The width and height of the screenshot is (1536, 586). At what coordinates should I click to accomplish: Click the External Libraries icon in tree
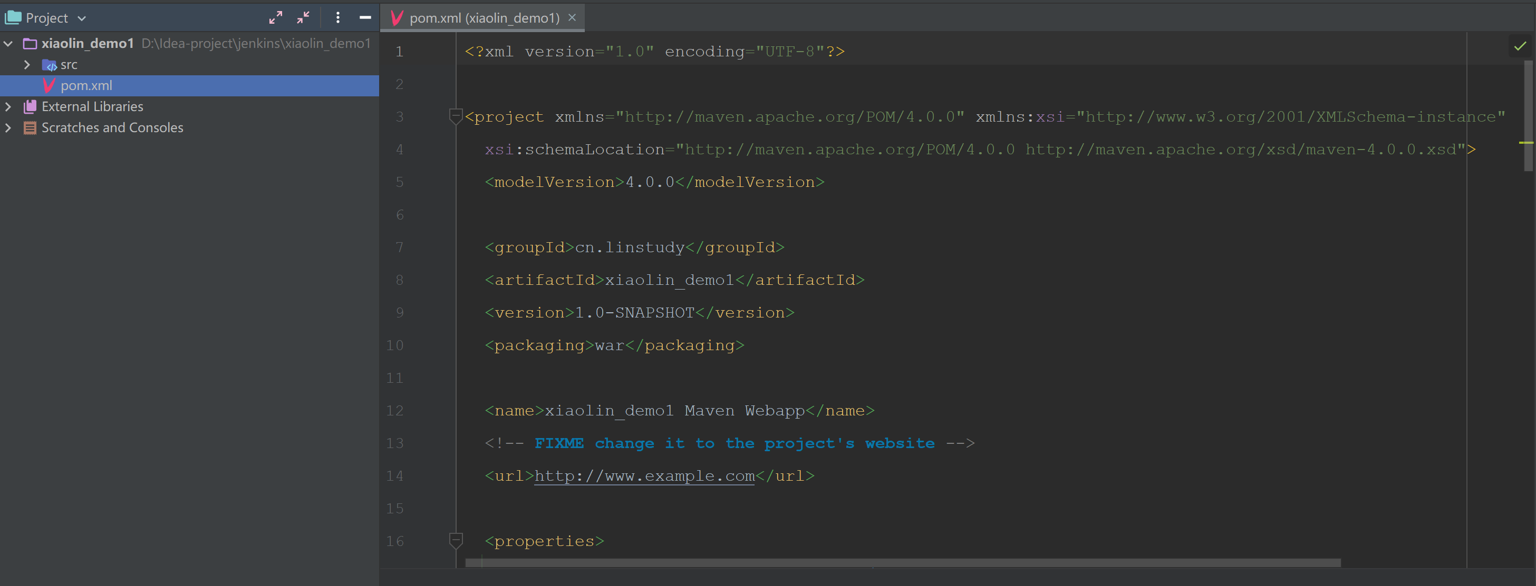pos(30,106)
